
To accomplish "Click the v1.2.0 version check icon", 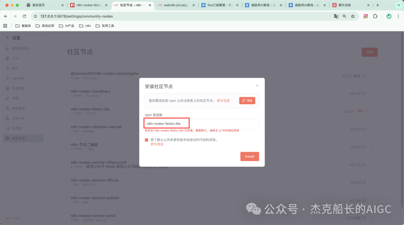I will click(364, 76).
